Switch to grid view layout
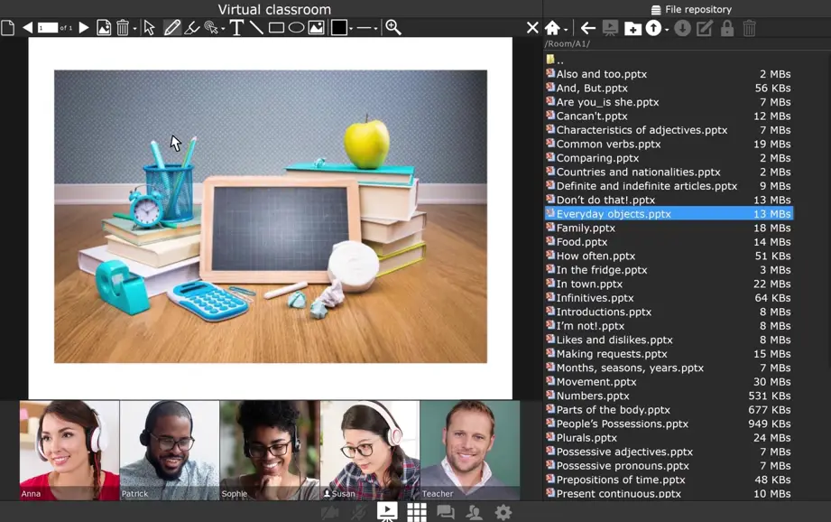The width and height of the screenshot is (831, 522). [x=417, y=512]
